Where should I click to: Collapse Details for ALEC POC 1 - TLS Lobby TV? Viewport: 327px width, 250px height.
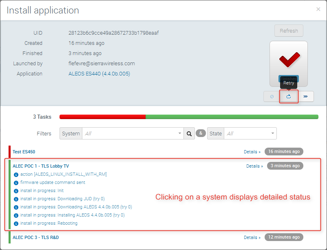[x=254, y=166]
